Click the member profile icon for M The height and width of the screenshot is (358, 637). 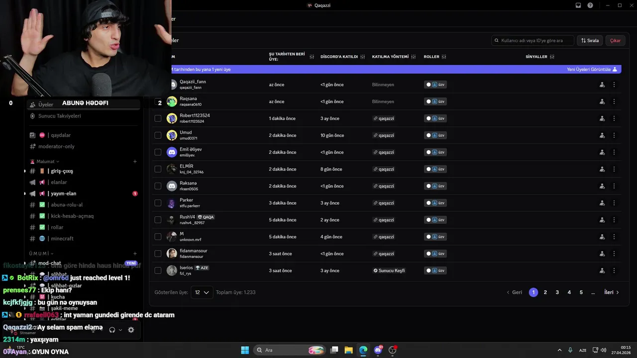602,237
